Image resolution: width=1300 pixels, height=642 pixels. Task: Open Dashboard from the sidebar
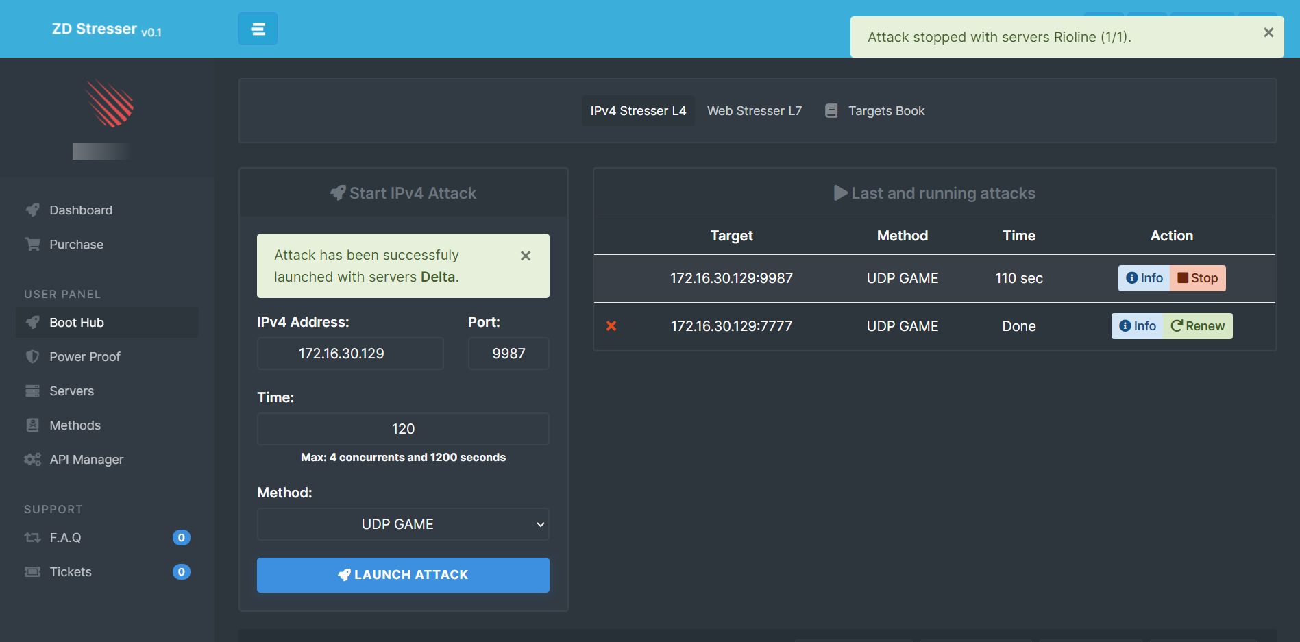pos(80,210)
